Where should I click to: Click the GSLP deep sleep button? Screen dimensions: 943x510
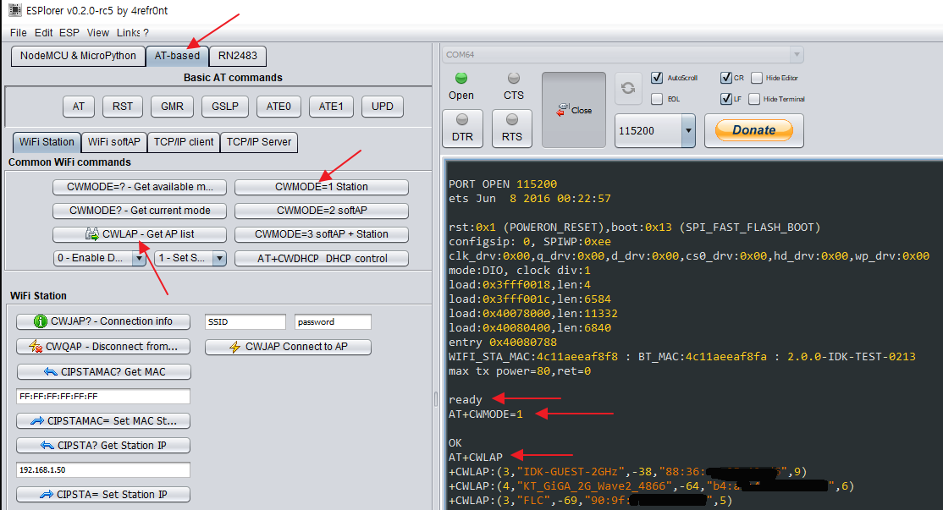tap(225, 107)
